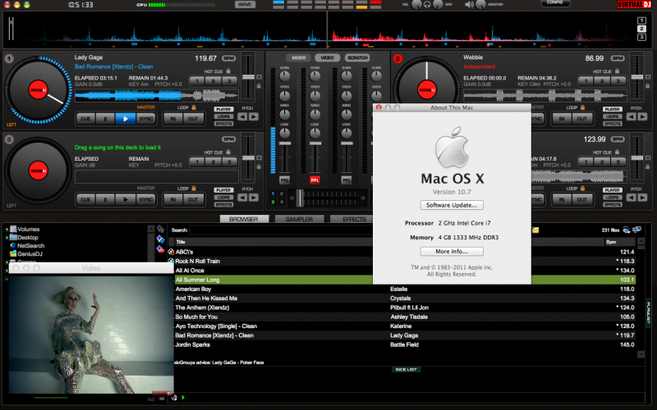The width and height of the screenshot is (657, 410).
Task: Expand the Volumes folder tree node
Action: pos(6,229)
